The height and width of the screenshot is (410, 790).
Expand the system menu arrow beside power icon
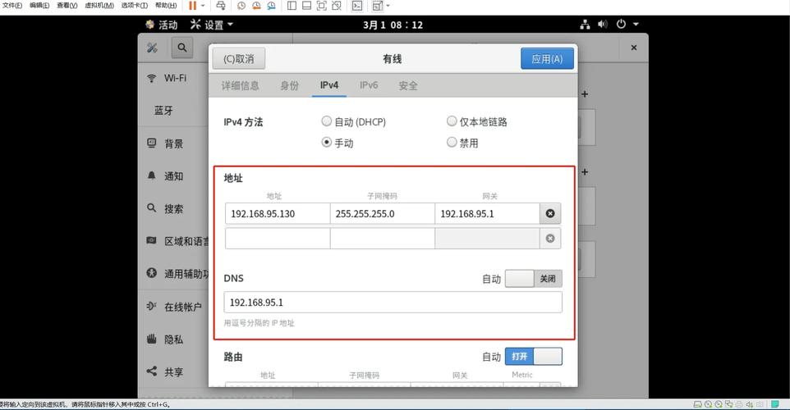click(x=636, y=24)
